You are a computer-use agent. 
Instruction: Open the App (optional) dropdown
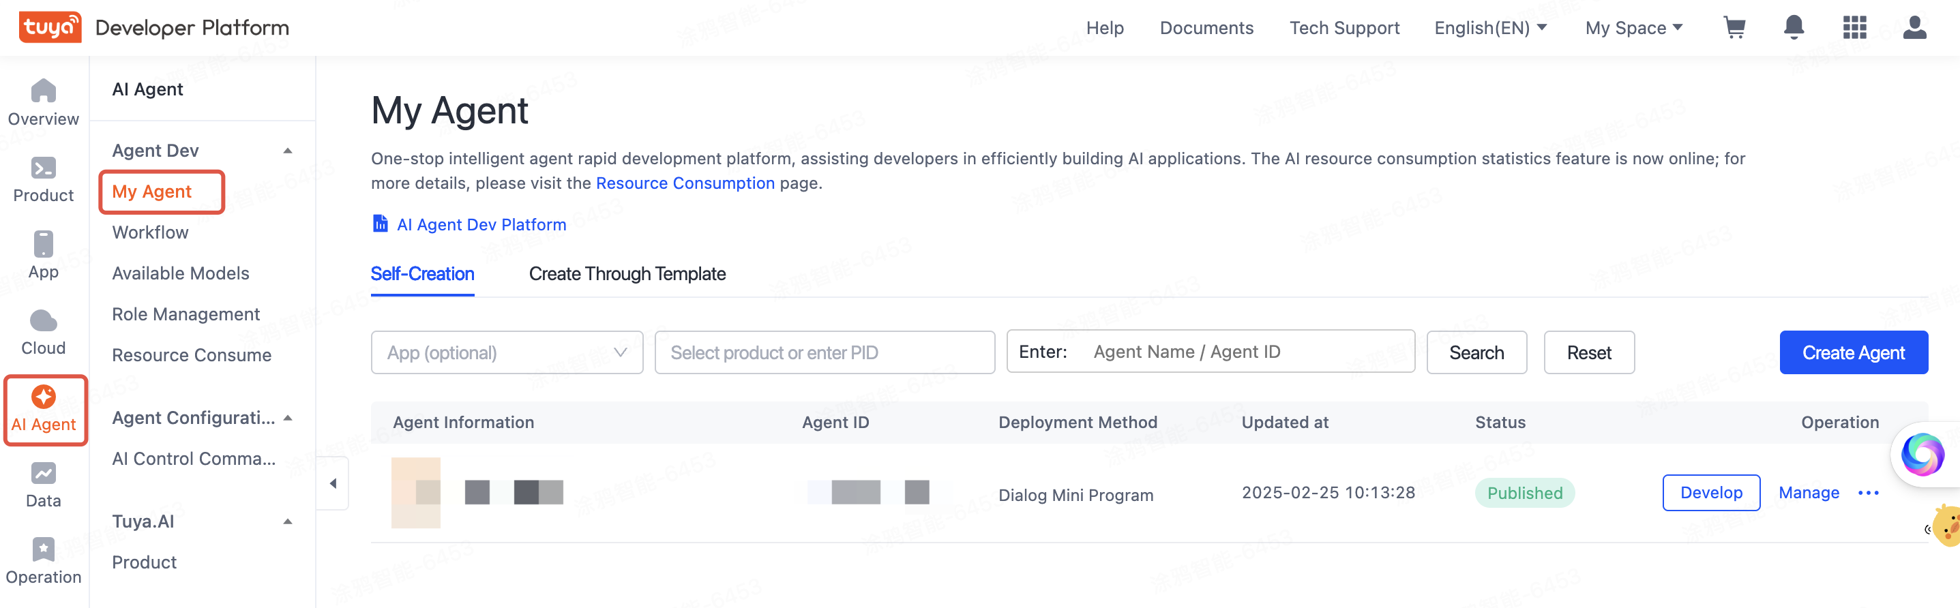tap(507, 352)
